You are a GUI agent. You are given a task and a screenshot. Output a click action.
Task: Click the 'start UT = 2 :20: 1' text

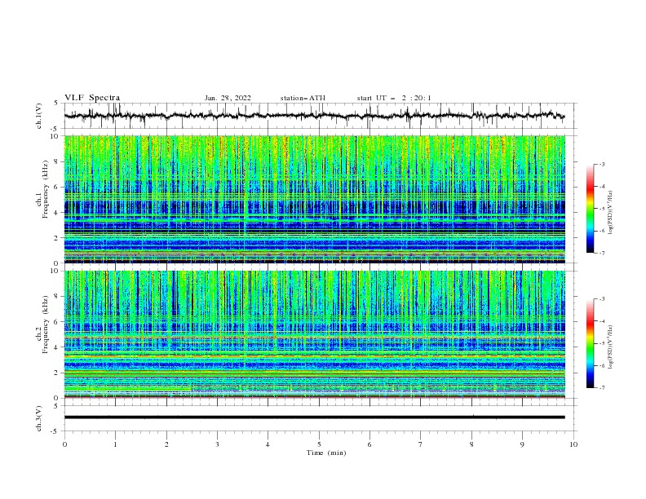(x=393, y=98)
